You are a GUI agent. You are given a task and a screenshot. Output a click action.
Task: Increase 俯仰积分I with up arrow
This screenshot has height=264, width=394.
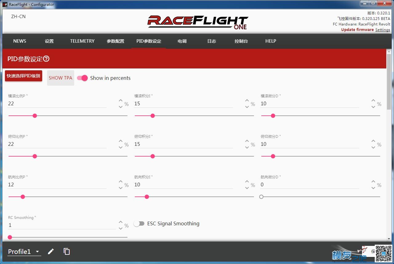pyautogui.click(x=247, y=141)
